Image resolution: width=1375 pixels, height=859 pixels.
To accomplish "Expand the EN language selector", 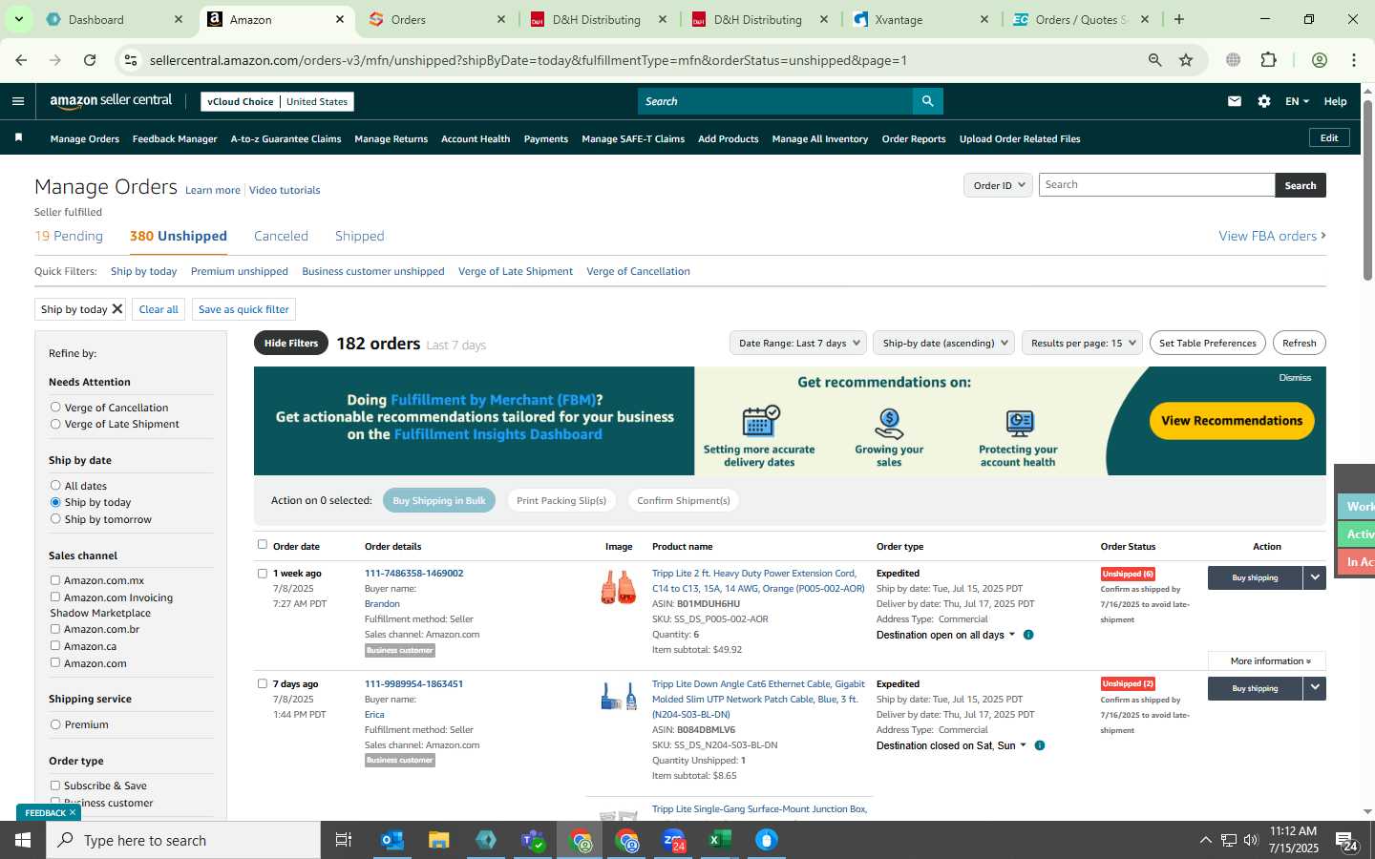I will tap(1297, 101).
